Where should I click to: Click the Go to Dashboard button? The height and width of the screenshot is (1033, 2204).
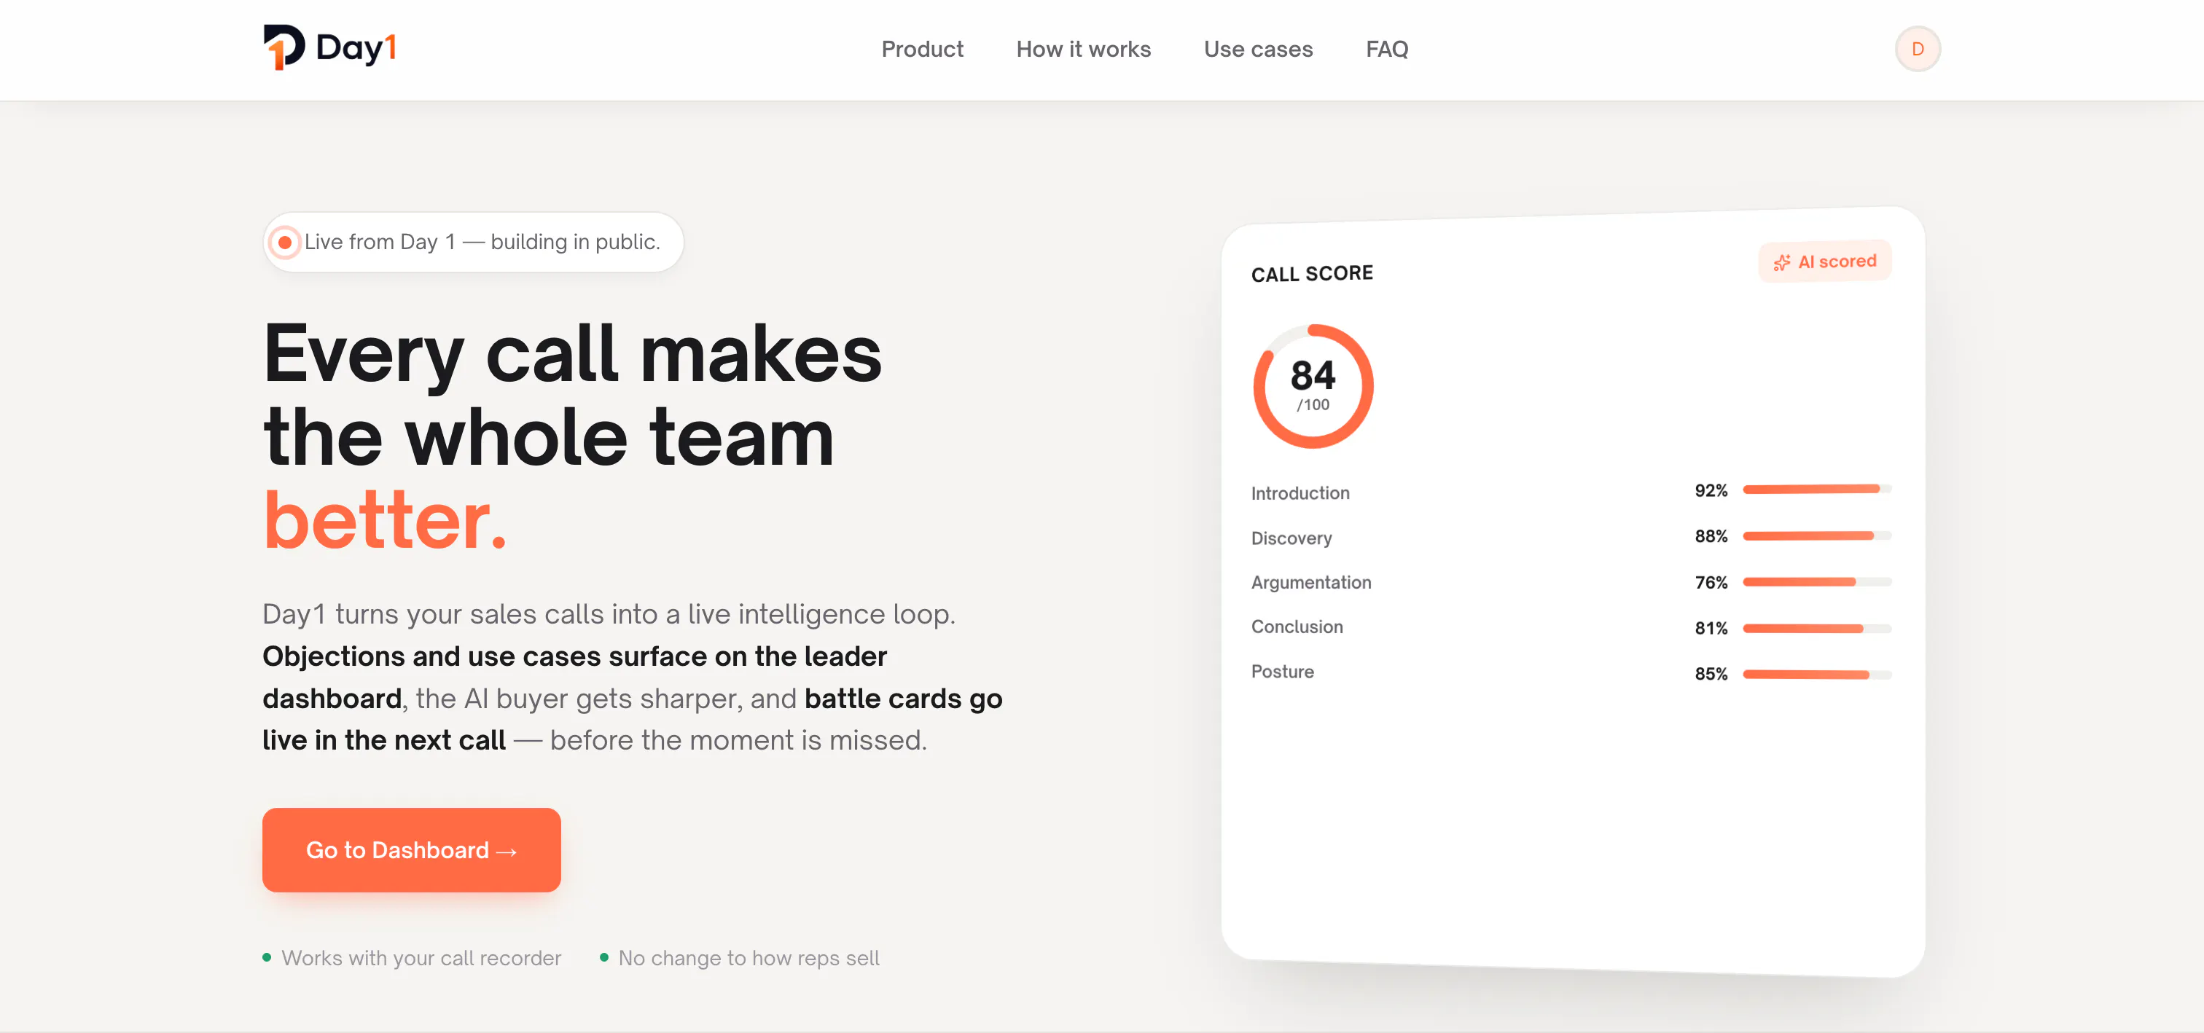coord(412,849)
